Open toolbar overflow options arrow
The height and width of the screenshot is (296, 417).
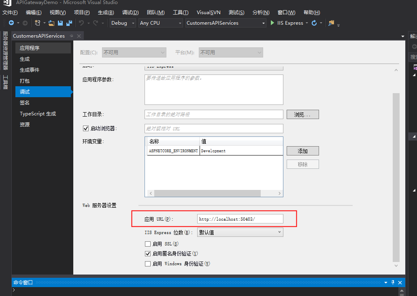coord(338,25)
